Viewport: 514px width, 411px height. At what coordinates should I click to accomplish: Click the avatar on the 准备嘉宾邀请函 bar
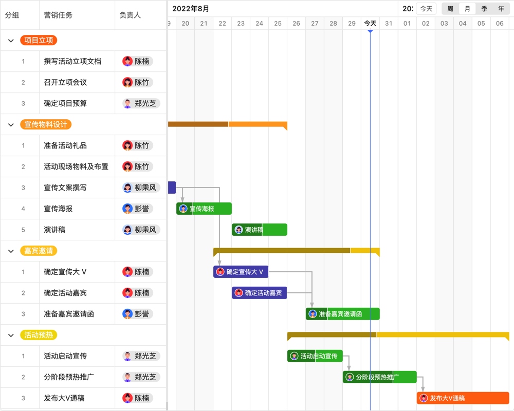[x=313, y=314]
